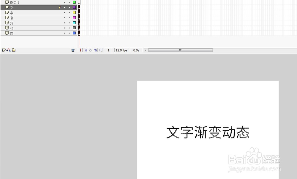Click the 动 layer color swatch

(74, 28)
